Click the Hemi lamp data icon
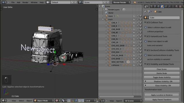This screenshot has width=184, height=103. point(117,16)
